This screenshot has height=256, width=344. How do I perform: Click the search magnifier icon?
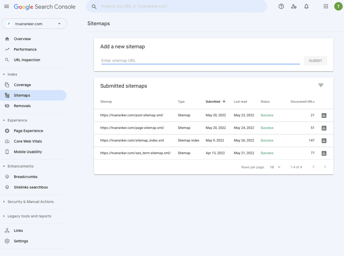[x=94, y=7]
